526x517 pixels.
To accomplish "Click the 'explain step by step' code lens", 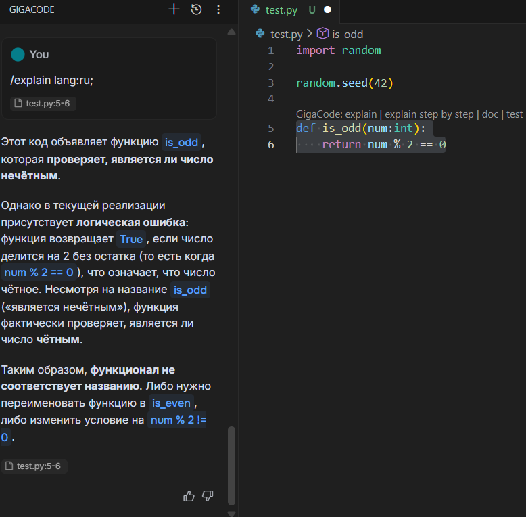I will point(429,114).
